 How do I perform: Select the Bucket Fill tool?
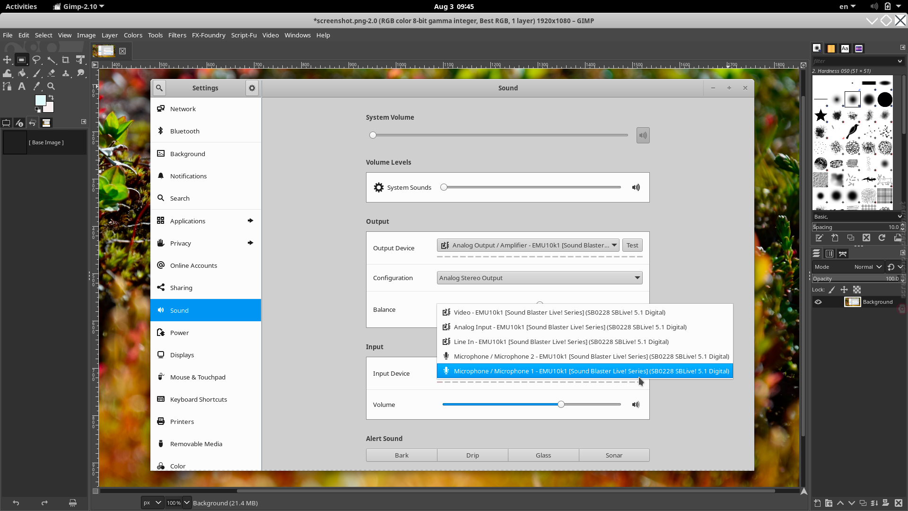pos(21,73)
